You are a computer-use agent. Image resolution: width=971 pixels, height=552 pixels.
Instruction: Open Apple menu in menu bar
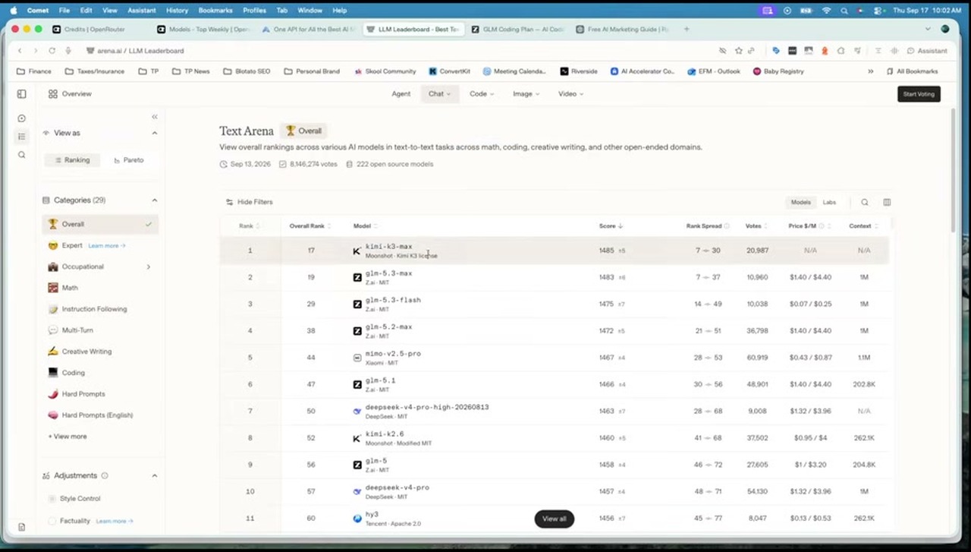point(13,11)
